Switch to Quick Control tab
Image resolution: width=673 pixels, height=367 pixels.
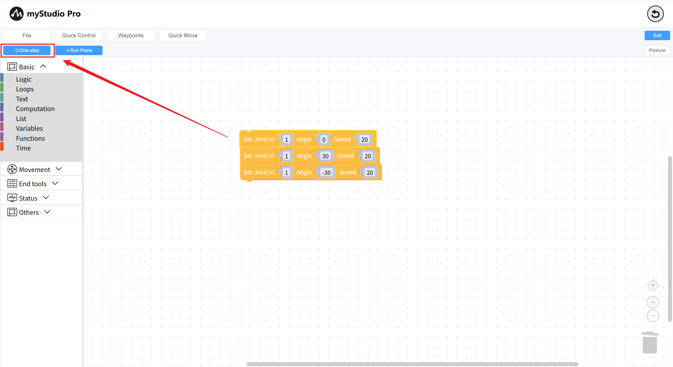point(79,35)
